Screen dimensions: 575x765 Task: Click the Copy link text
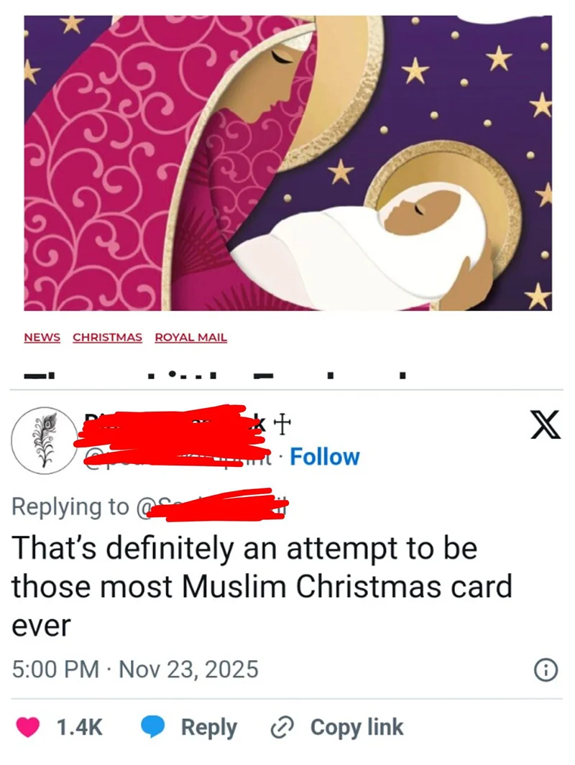(x=356, y=727)
